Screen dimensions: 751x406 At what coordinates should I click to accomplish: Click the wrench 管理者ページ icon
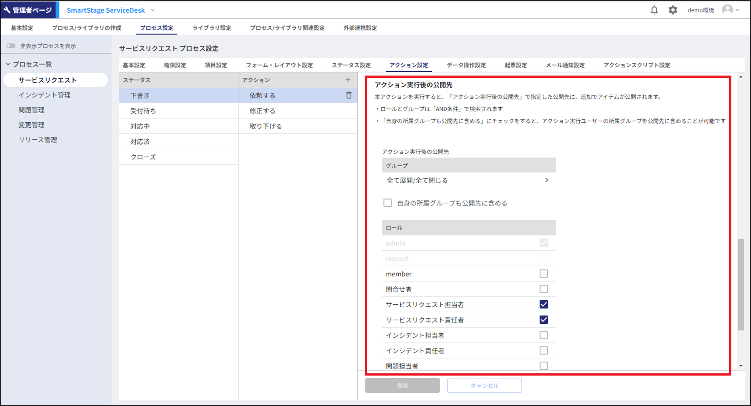7,10
